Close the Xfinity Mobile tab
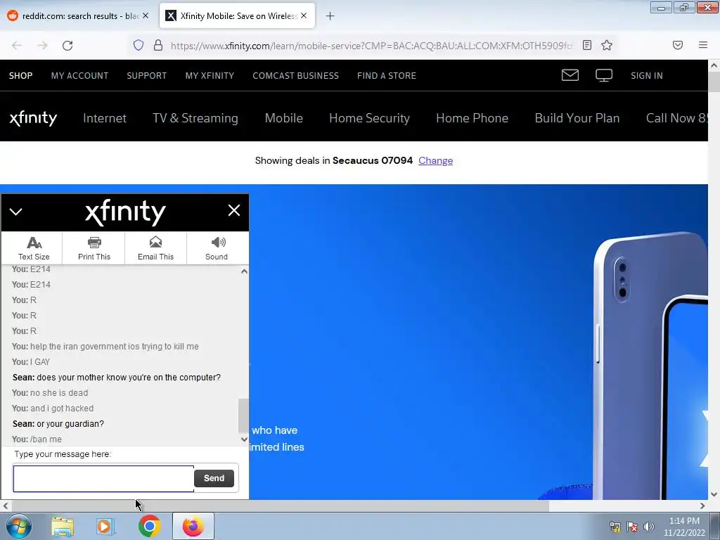Image resolution: width=720 pixels, height=540 pixels. pos(304,15)
